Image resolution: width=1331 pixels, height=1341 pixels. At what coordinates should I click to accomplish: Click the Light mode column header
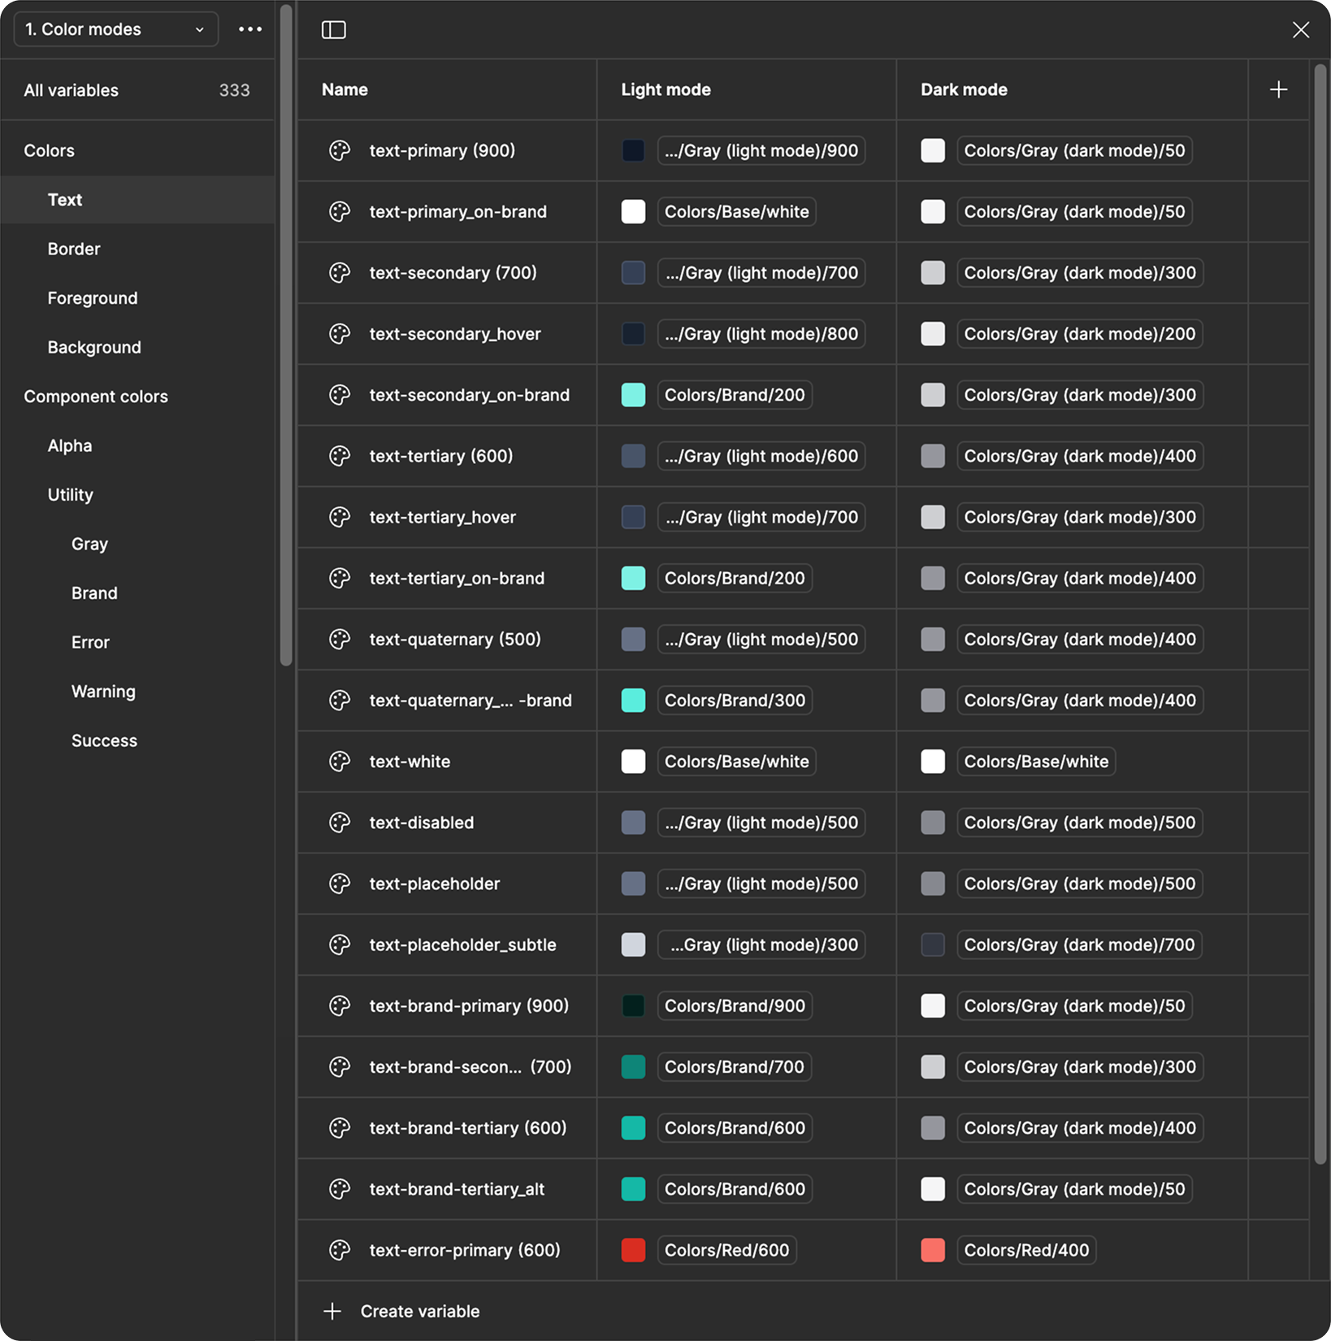coord(665,89)
